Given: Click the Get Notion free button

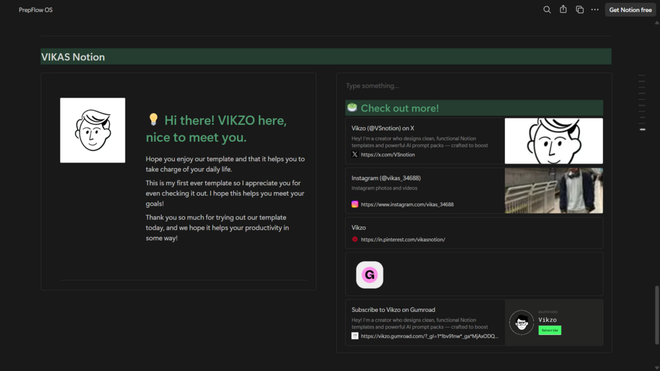Looking at the screenshot, I should coord(630,10).
